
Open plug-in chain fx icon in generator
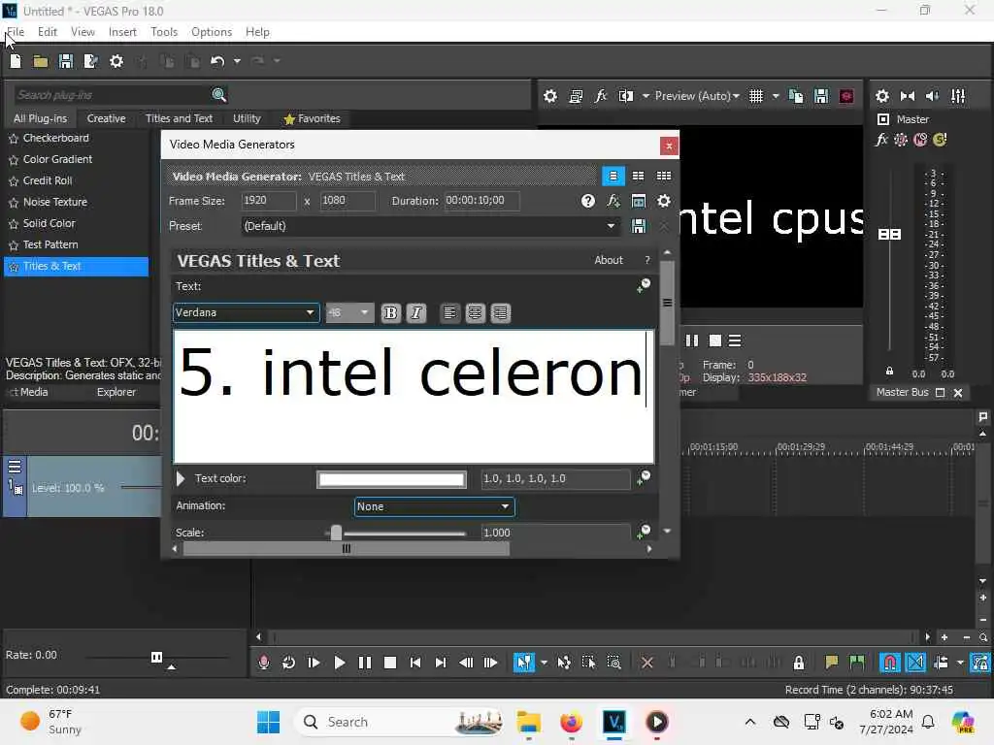click(x=613, y=201)
